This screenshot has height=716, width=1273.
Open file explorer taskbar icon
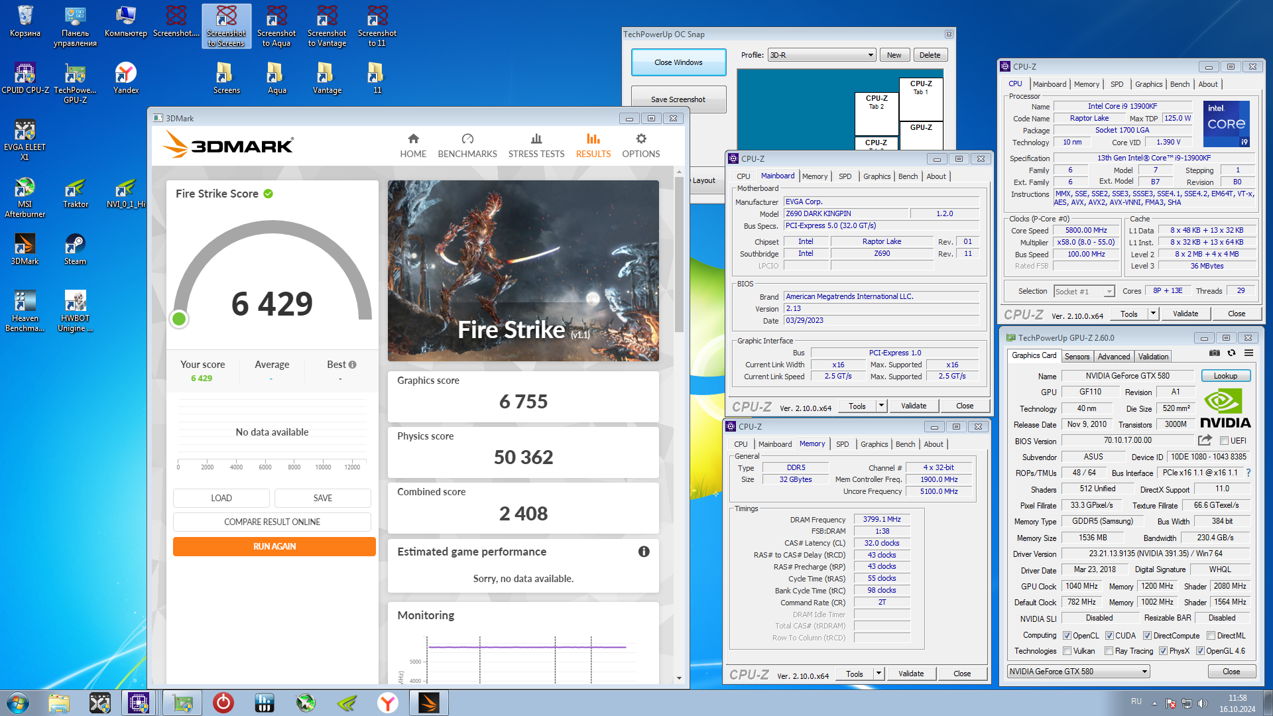[x=58, y=703]
